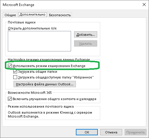The width and height of the screenshot is (149, 138).
Task: Open Настройка файла данных Outlook...
Action: tap(45, 84)
